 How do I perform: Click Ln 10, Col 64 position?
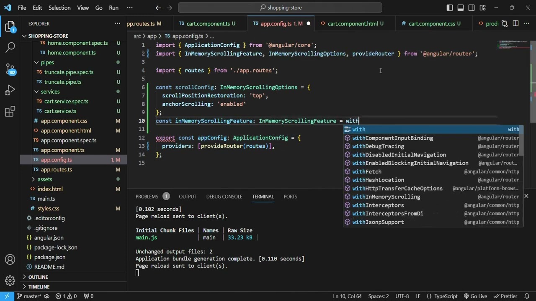click(x=348, y=296)
